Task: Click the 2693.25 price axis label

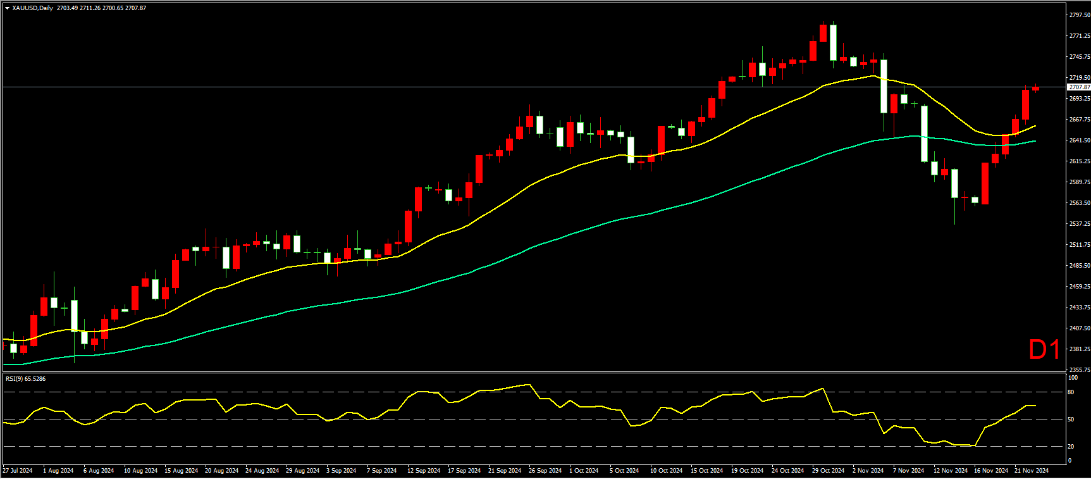Action: pyautogui.click(x=1079, y=98)
